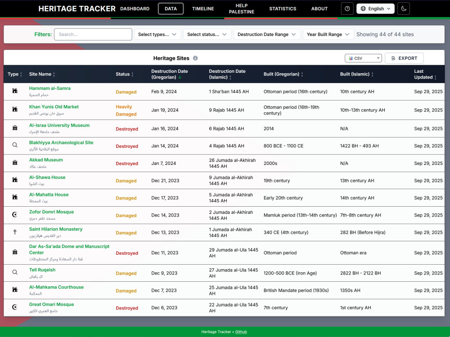Viewport: 450px width, 337px height.
Task: Open Zofor Domri Mosque link
Action: (51, 212)
